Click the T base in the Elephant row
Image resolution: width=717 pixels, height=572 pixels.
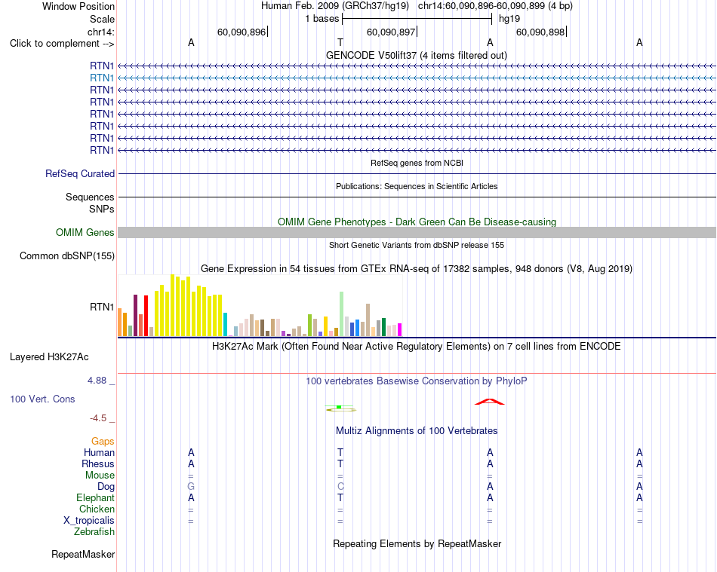[340, 498]
